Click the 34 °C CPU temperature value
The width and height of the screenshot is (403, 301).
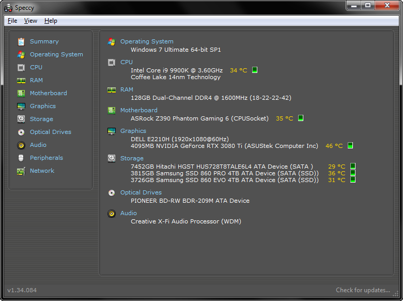[239, 70]
